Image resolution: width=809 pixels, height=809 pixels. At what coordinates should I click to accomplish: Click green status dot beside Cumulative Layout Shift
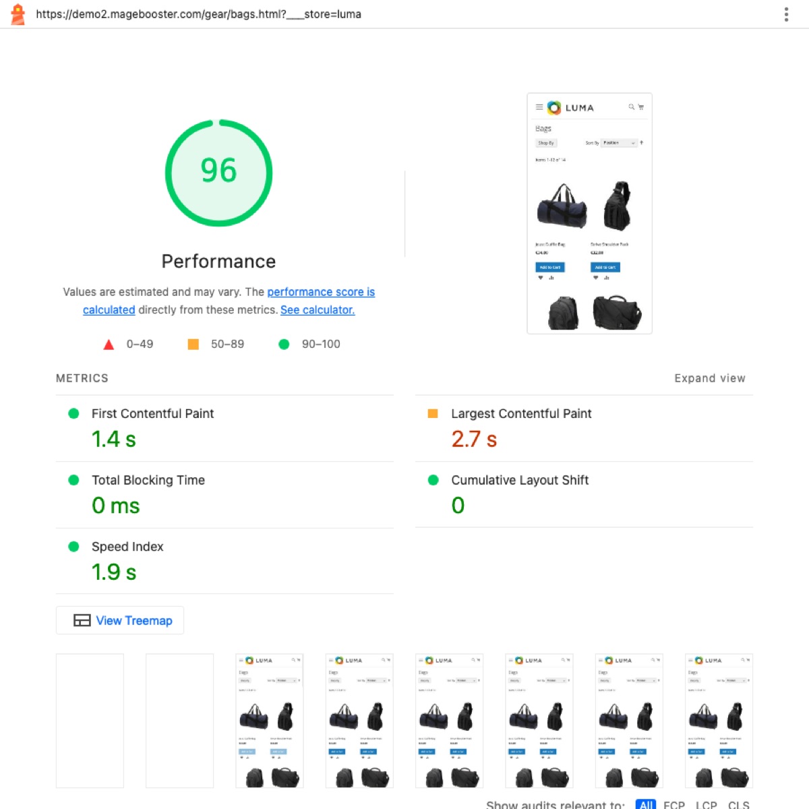(433, 480)
